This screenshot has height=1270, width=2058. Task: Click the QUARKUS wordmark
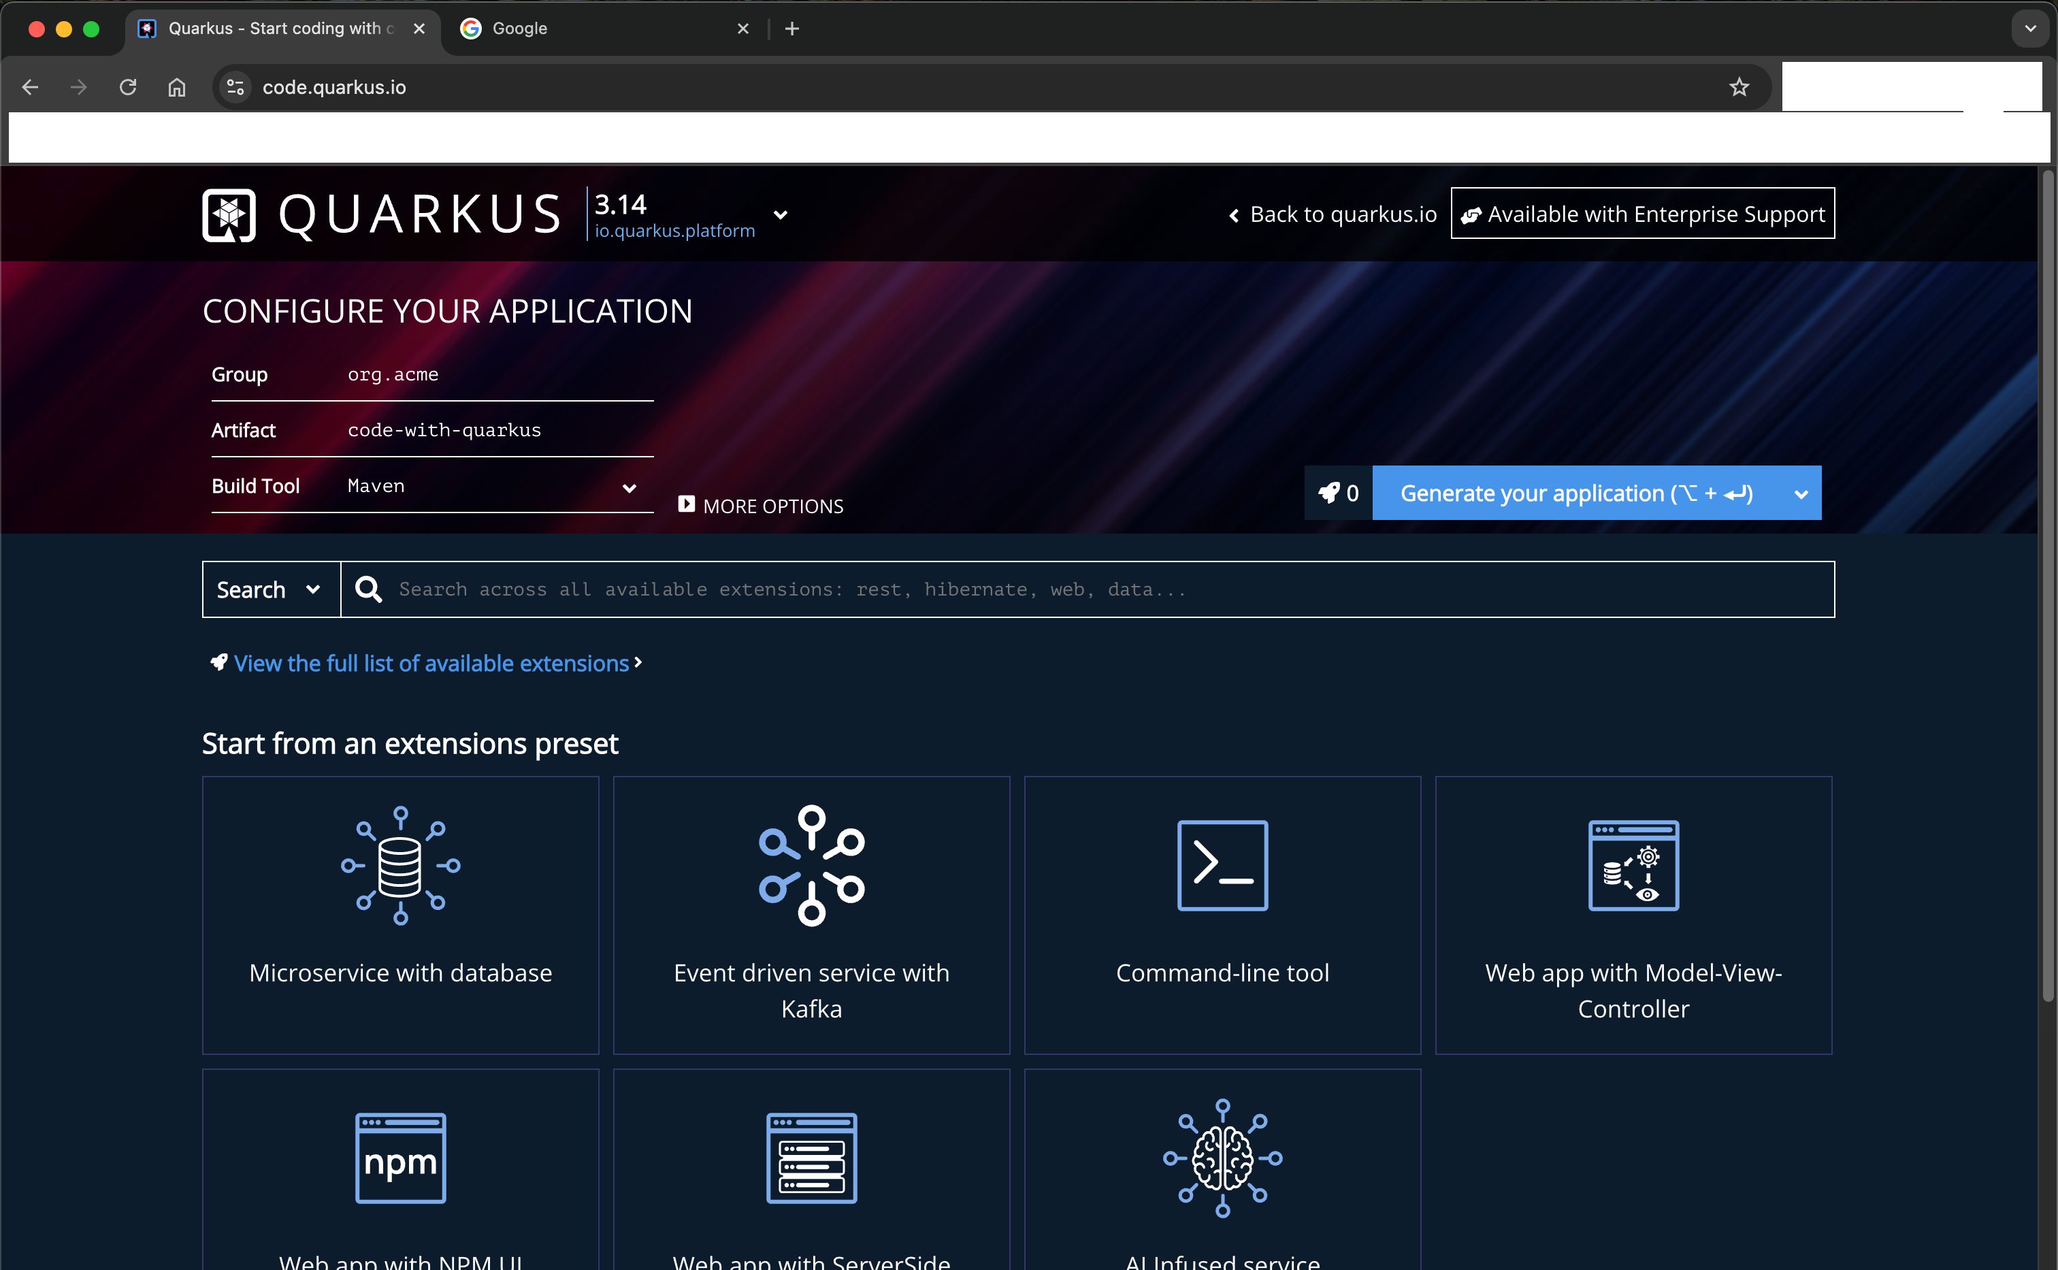click(x=420, y=215)
